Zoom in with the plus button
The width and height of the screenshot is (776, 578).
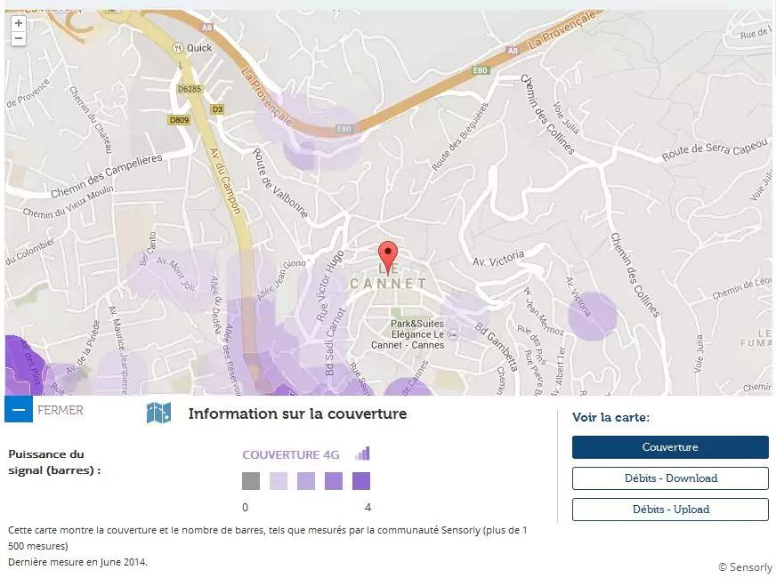click(19, 23)
